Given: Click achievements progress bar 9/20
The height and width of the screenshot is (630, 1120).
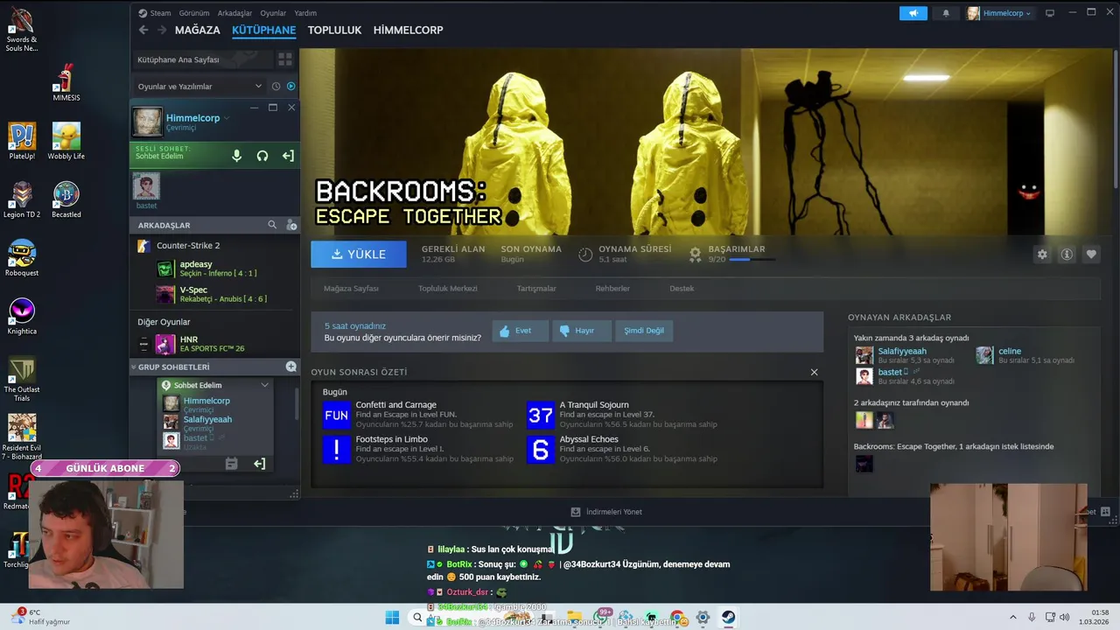Looking at the screenshot, I should pos(751,260).
